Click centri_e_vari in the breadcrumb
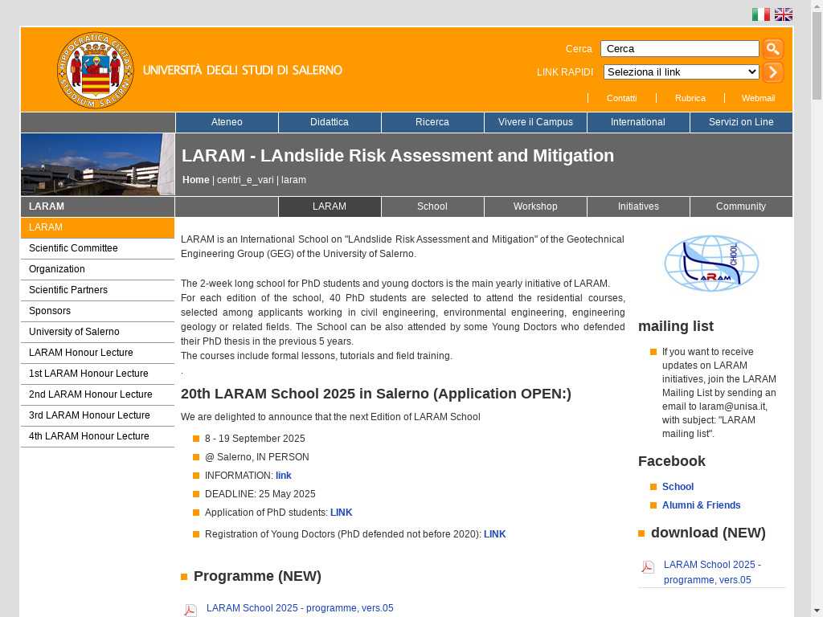 pos(245,180)
